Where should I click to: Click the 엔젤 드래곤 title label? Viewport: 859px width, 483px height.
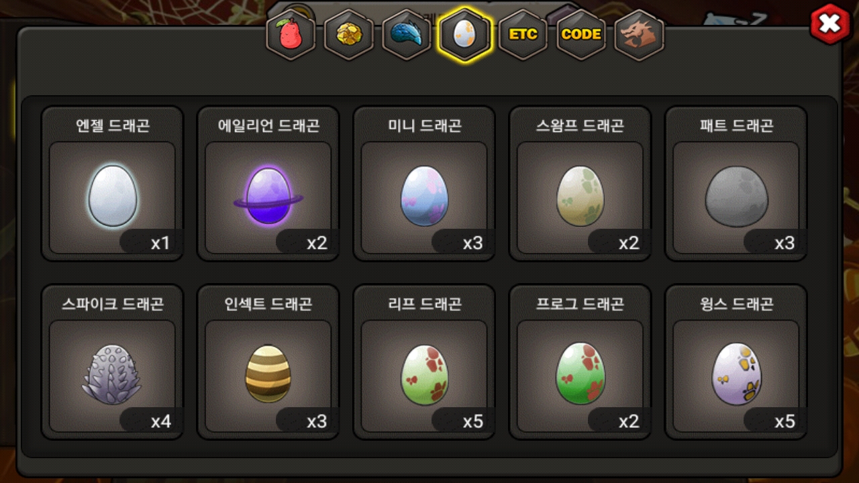point(112,125)
